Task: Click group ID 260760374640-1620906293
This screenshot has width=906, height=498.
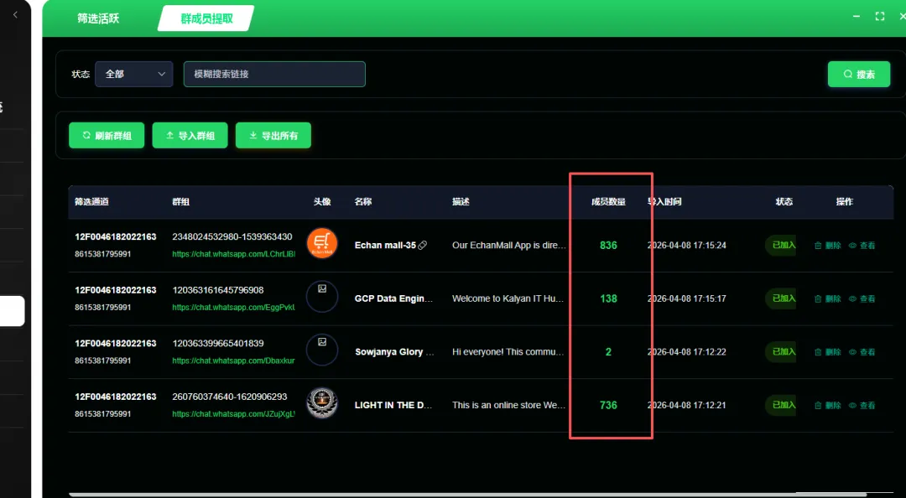Action: click(x=229, y=397)
